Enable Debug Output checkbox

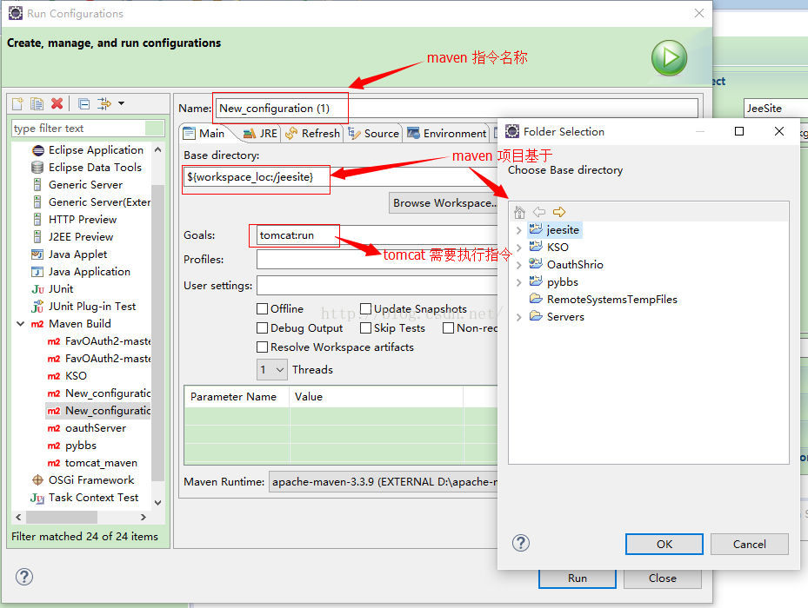(x=263, y=328)
